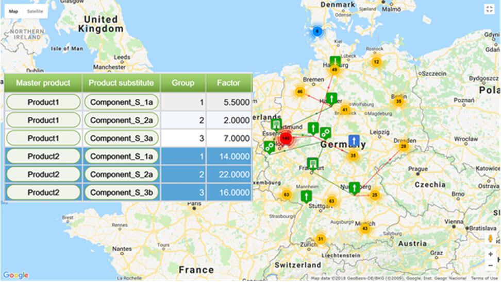Open the Terms of Use link
The width and height of the screenshot is (501, 282).
coord(484,278)
